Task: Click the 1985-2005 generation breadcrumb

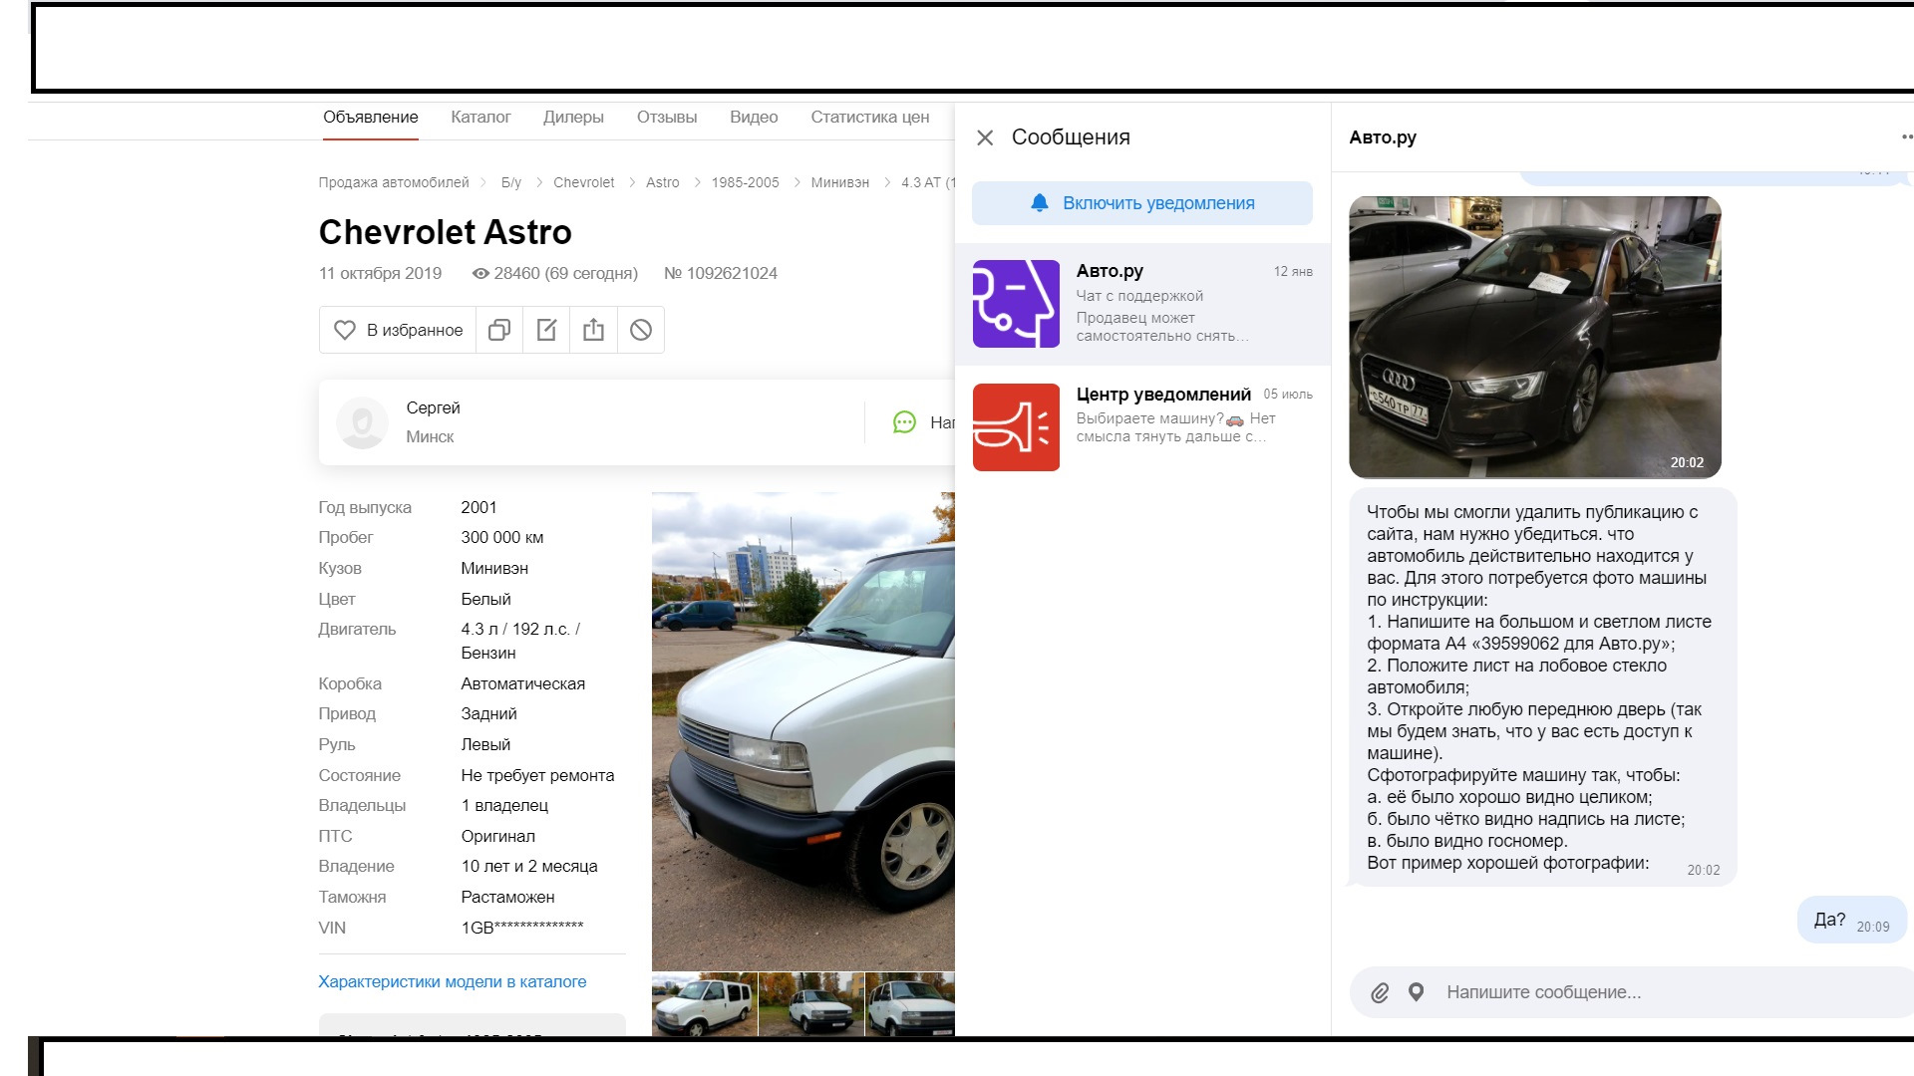Action: 745,182
